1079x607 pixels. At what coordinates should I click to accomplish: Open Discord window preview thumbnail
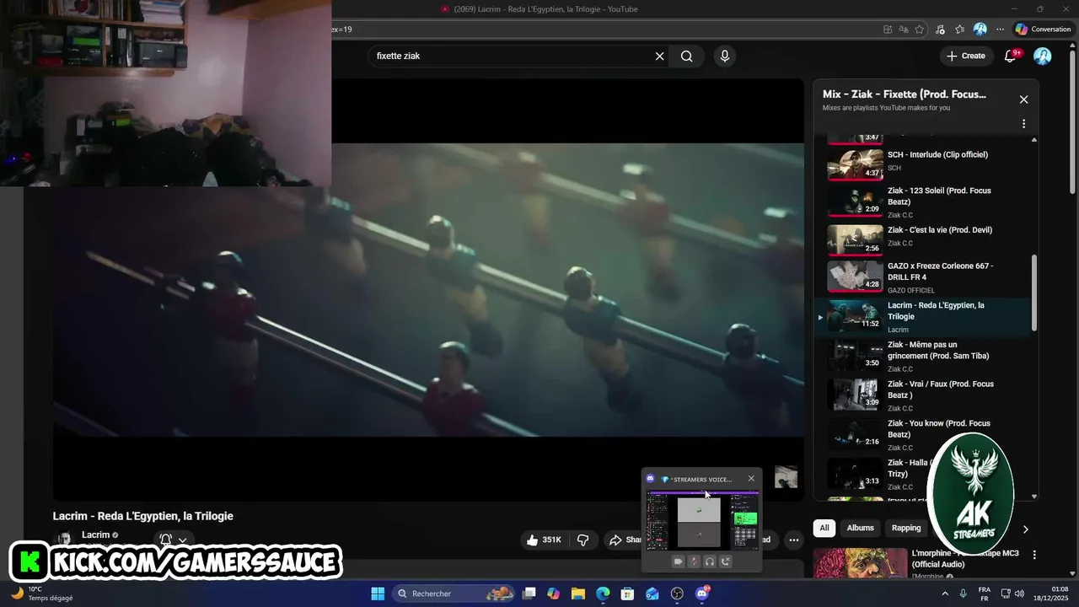pos(702,520)
